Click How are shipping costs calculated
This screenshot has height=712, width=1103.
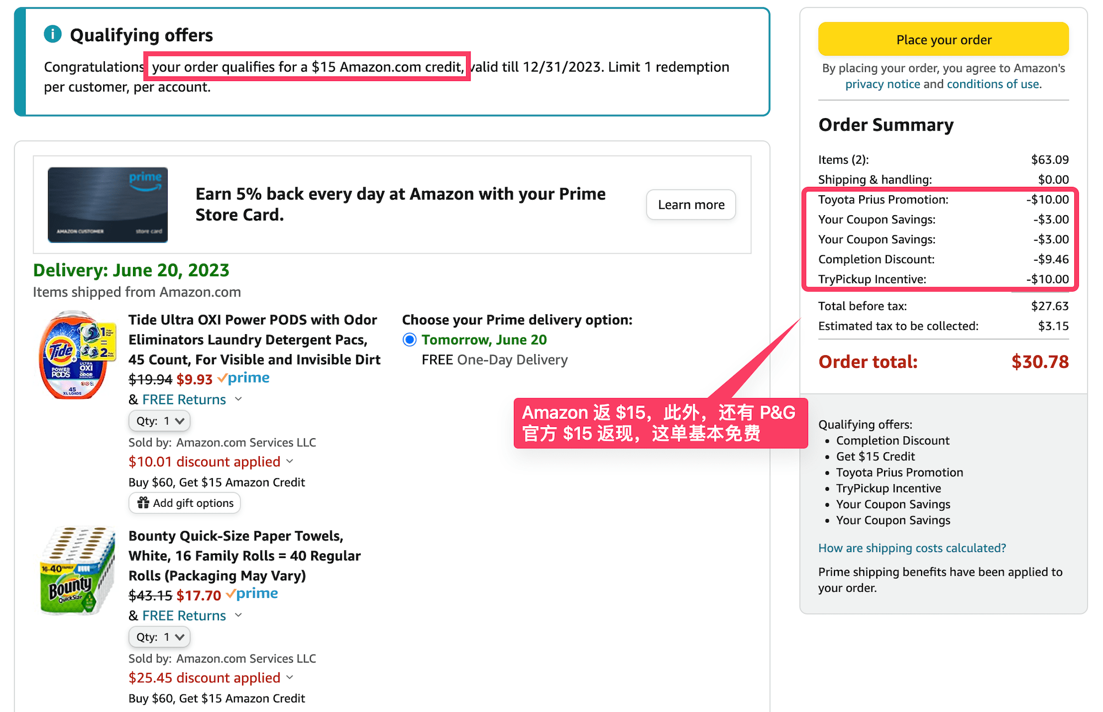(911, 548)
